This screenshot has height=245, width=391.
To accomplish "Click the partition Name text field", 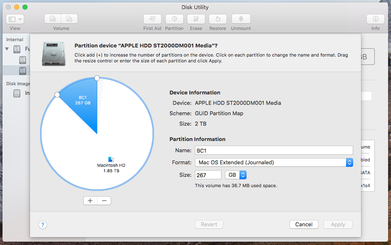I will point(274,150).
